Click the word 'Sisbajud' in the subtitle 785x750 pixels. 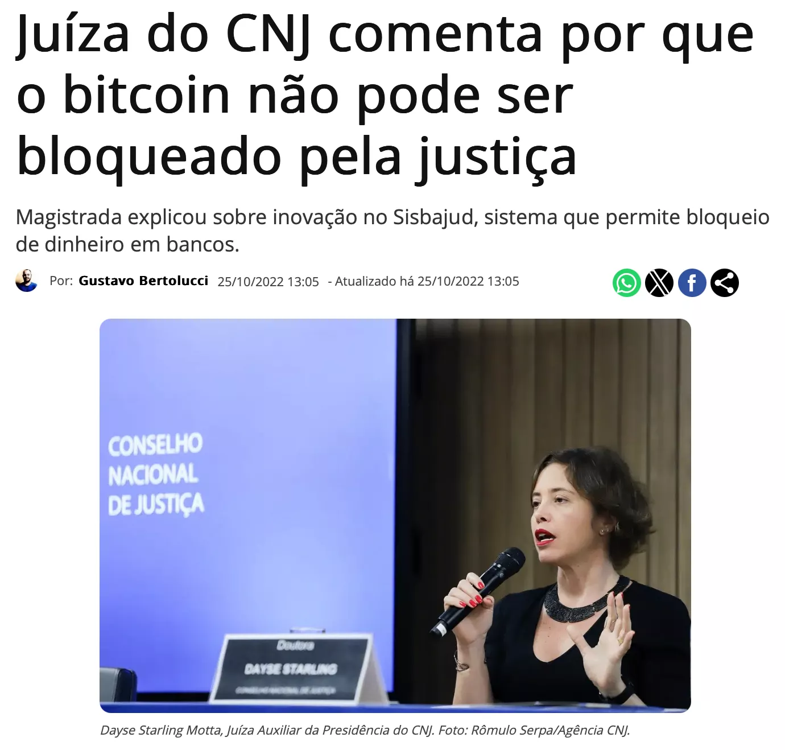pos(435,217)
